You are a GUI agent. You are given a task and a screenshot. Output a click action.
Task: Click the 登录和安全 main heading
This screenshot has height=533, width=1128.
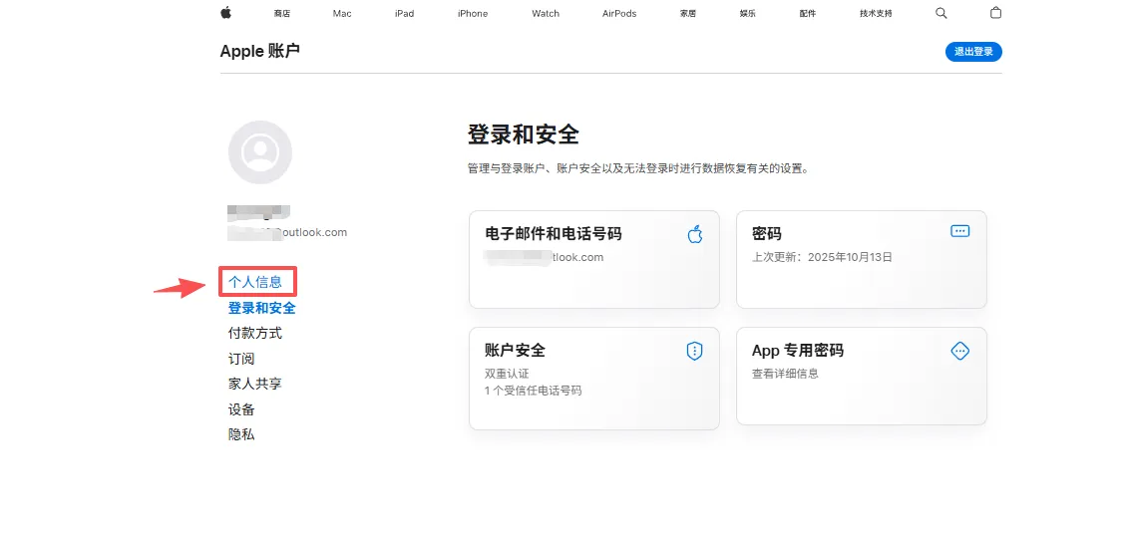523,134
